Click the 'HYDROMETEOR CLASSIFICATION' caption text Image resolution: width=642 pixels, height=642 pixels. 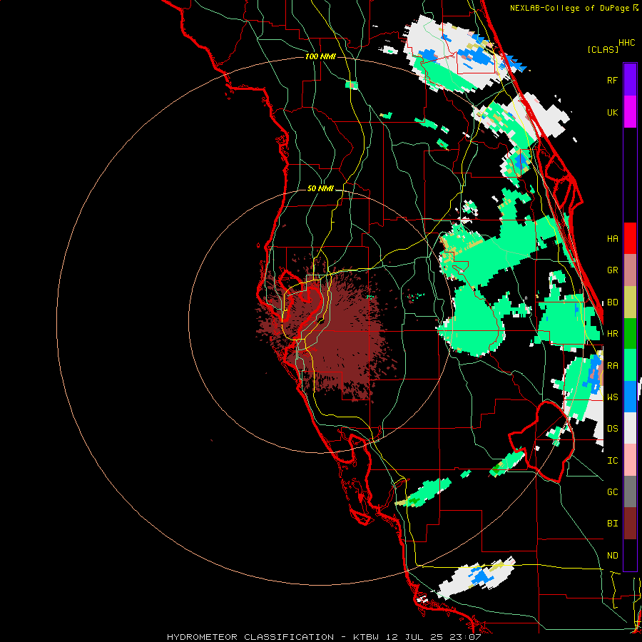click(250, 637)
